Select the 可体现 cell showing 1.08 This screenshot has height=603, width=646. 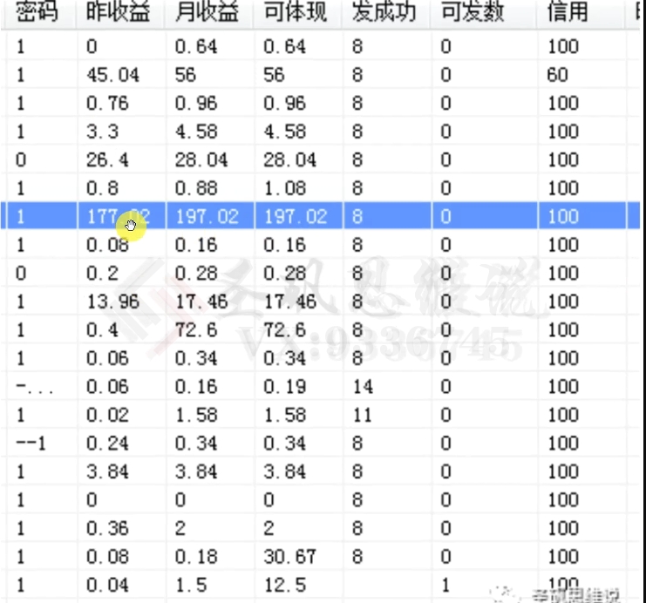click(x=285, y=188)
